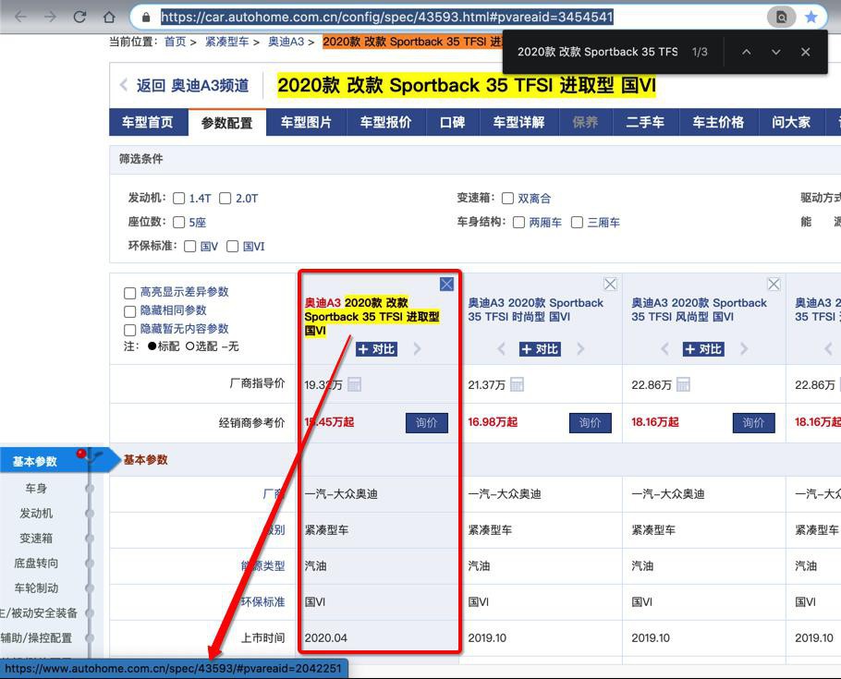Open the calculator icon beside 21.37万
841x679 pixels.
[517, 384]
